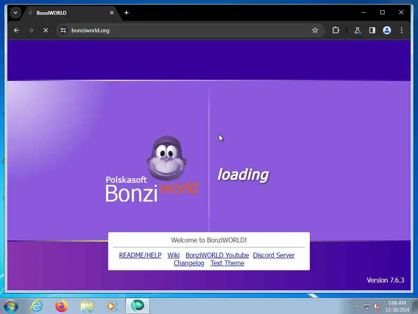Maximize the browser window
Image resolution: width=418 pixels, height=314 pixels.
tap(382, 12)
